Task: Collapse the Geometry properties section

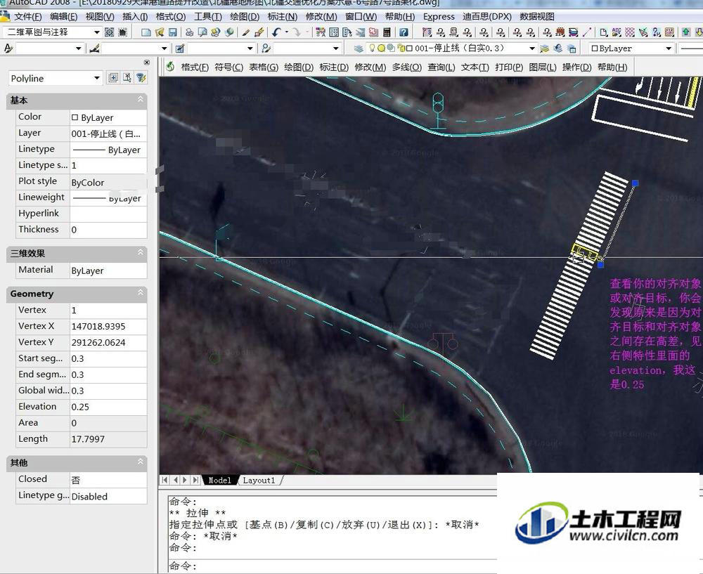Action: click(141, 293)
